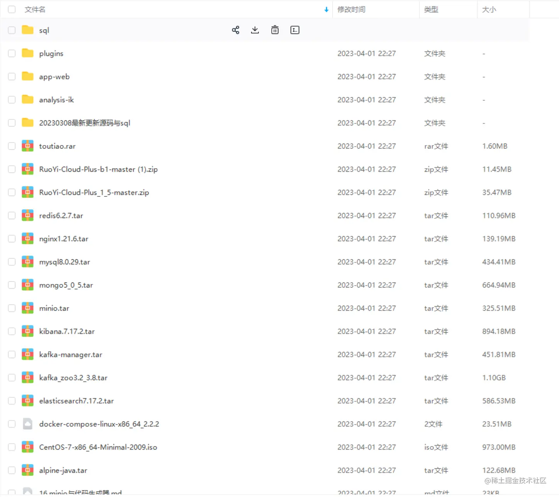
Task: Click the RuoYi-Cloud-Plus_1_5-master.zip archive icon
Action: [27, 192]
